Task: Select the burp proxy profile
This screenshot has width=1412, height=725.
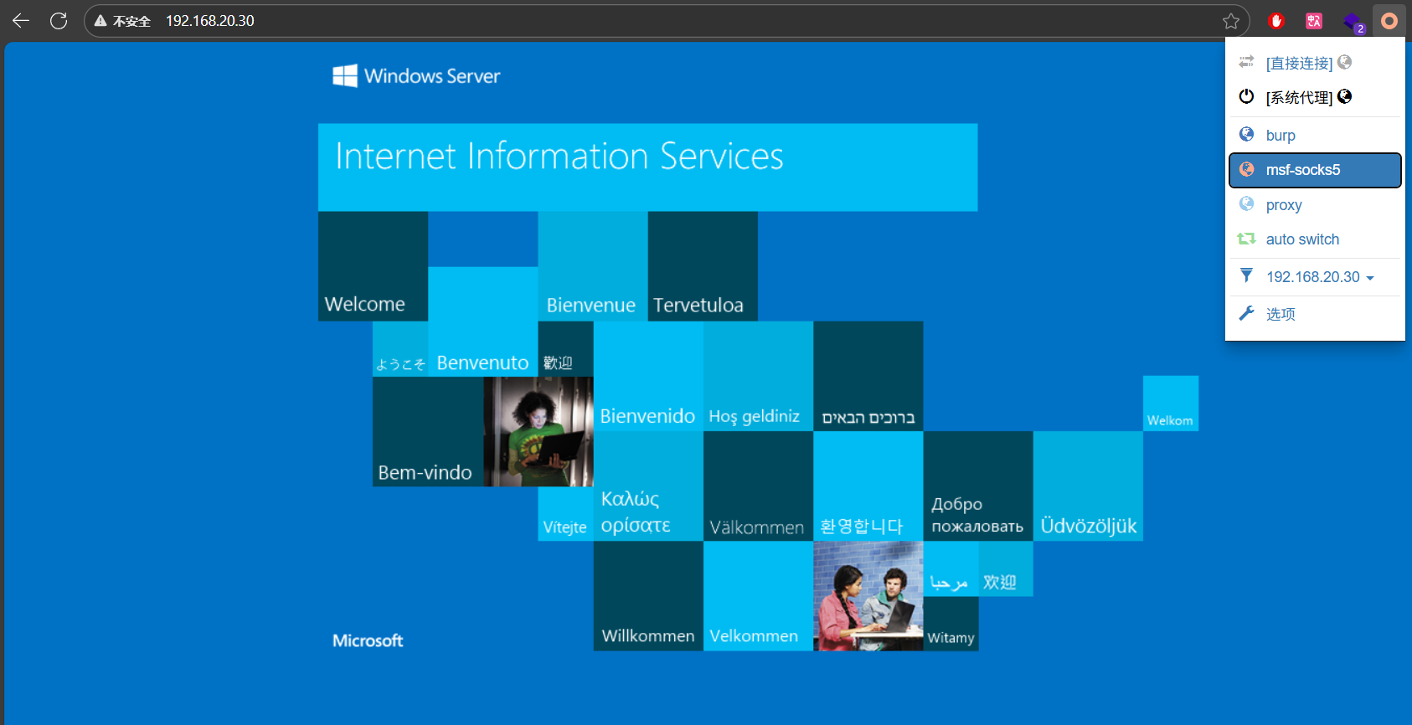Action: click(1281, 136)
